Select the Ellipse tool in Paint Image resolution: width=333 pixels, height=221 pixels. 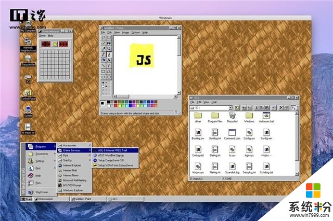tap(104, 77)
